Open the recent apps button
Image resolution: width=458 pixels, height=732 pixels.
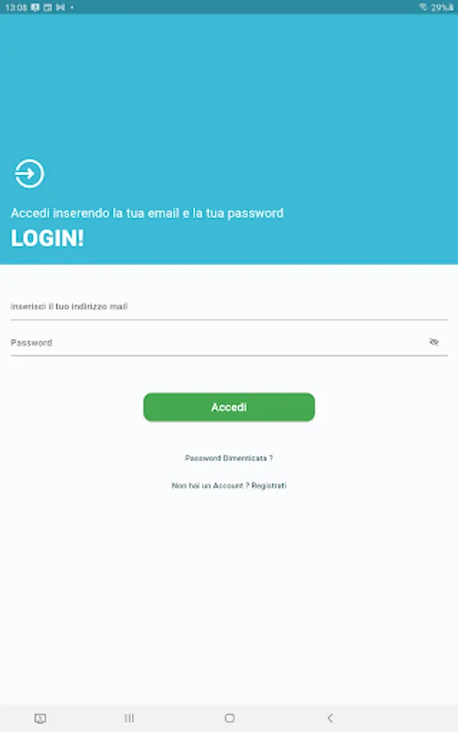click(x=129, y=718)
